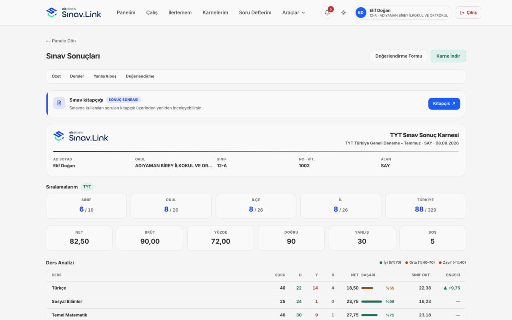512x320 pixels.
Task: Click the YANLIŞ card showing 30
Action: [x=362, y=238]
